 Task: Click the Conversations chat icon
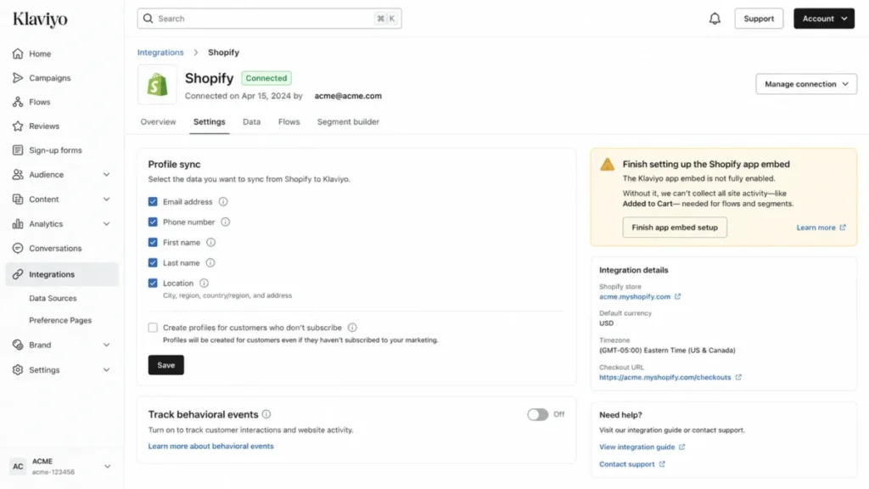pyautogui.click(x=18, y=249)
